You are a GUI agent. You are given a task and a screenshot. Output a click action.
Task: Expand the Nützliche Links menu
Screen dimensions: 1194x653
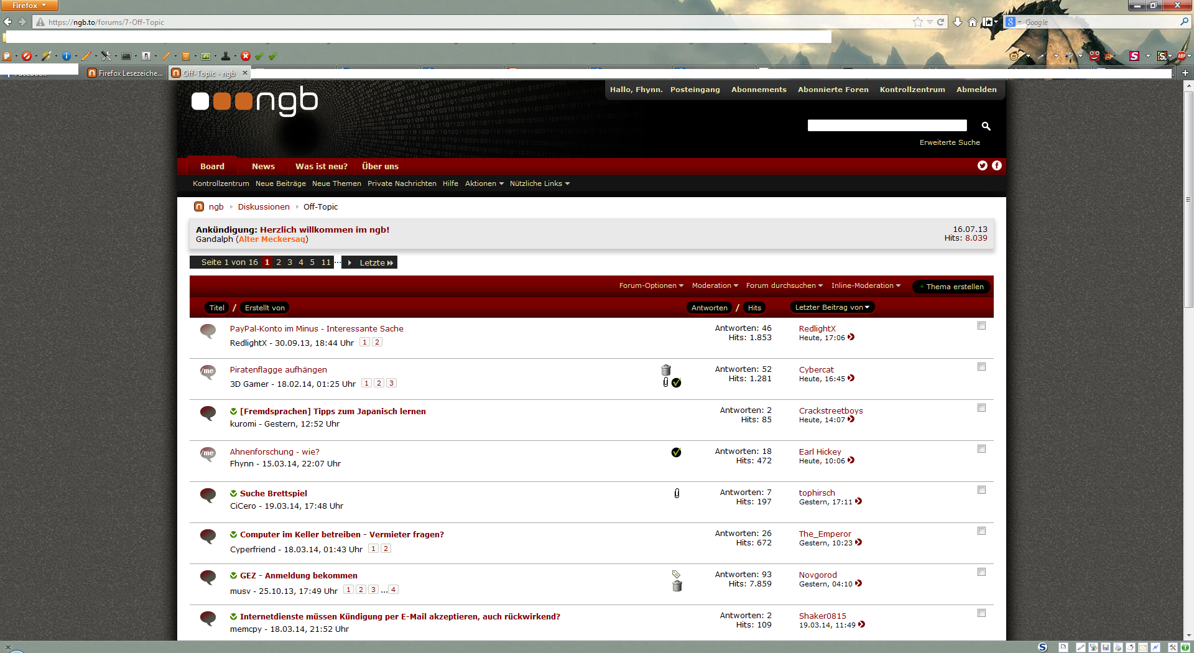point(539,184)
